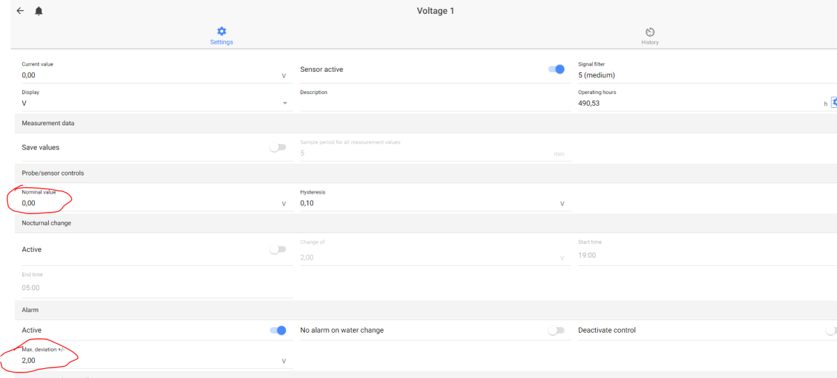
Task: Switch to the History tab
Action: click(x=650, y=36)
